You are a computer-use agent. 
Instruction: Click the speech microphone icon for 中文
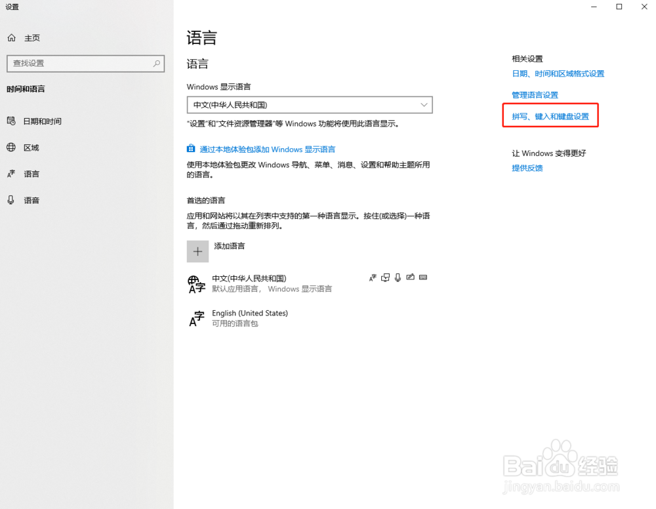point(397,277)
